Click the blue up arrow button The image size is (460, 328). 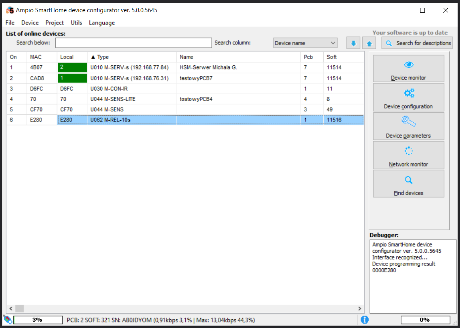pyautogui.click(x=369, y=43)
